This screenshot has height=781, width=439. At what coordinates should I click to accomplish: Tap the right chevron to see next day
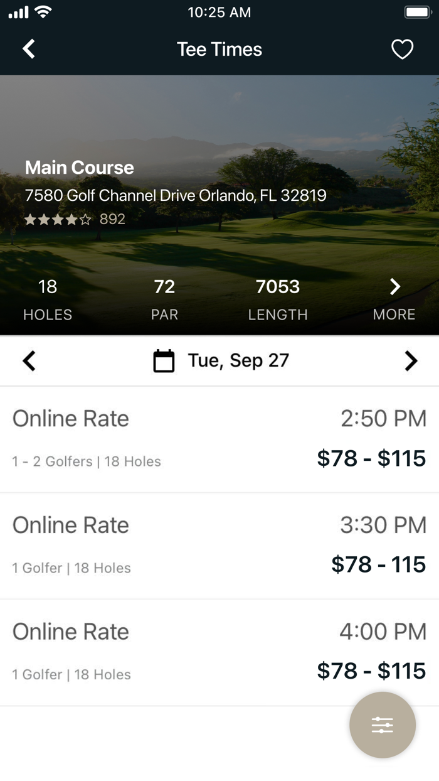click(x=411, y=360)
